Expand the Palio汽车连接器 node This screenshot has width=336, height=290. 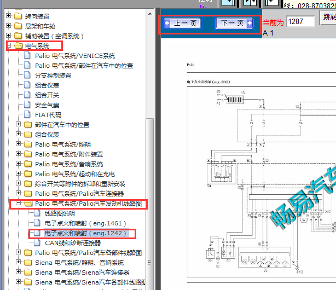tap(18, 193)
